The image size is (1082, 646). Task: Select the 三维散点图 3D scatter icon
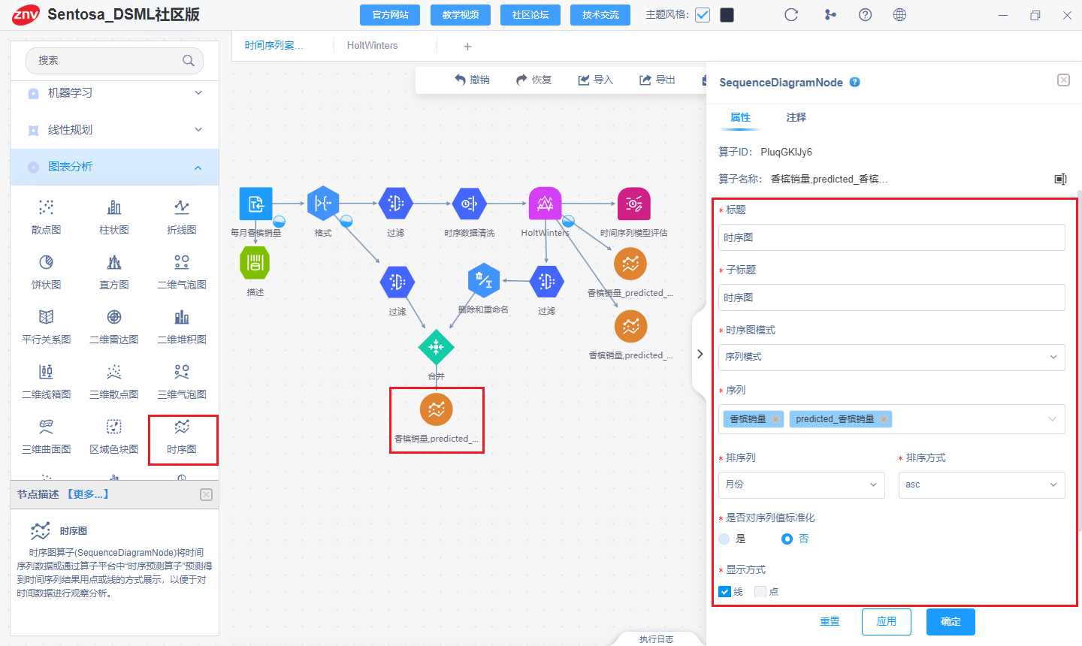pyautogui.click(x=114, y=372)
